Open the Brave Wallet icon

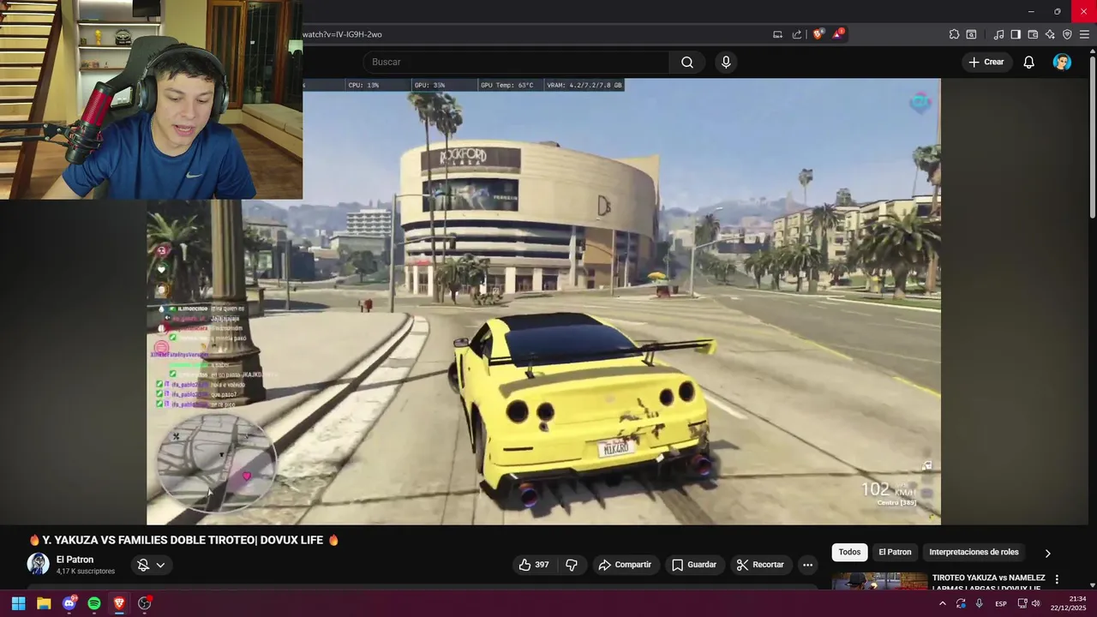click(x=1033, y=34)
